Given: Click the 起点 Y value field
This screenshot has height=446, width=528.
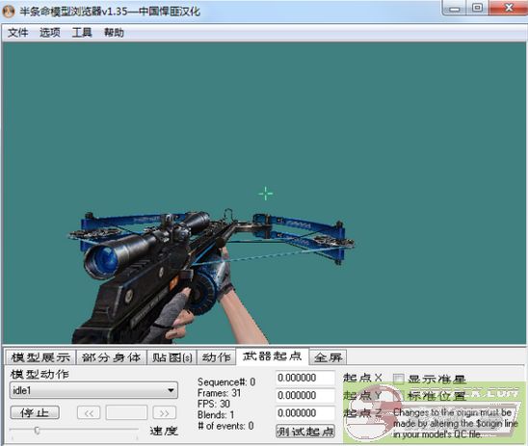Looking at the screenshot, I should tap(305, 395).
